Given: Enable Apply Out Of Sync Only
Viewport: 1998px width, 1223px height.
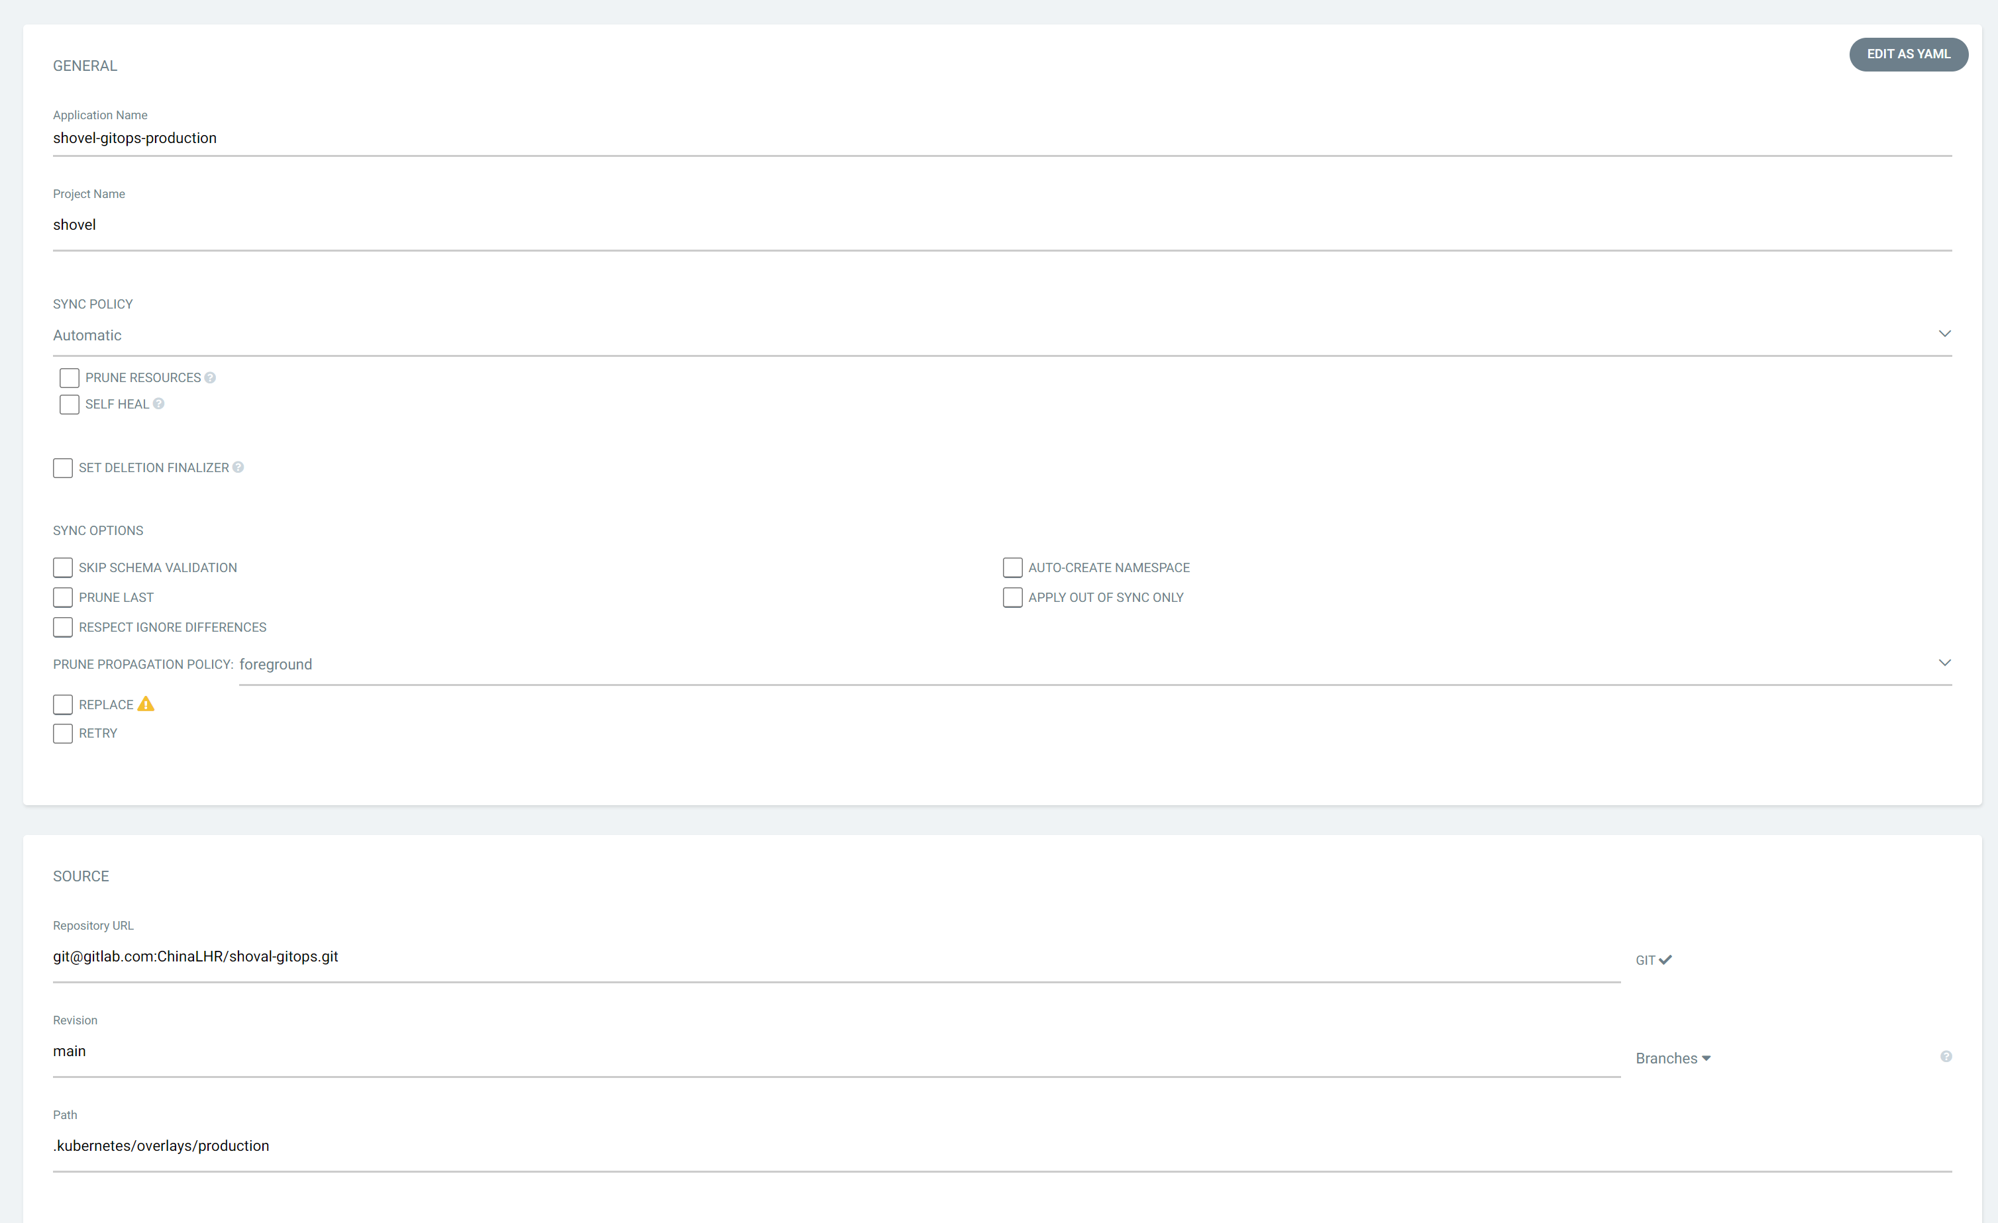Looking at the screenshot, I should [x=1012, y=597].
